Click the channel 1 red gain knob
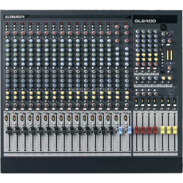Image resolution: width=183 pixels, height=183 pixels. coord(7,33)
